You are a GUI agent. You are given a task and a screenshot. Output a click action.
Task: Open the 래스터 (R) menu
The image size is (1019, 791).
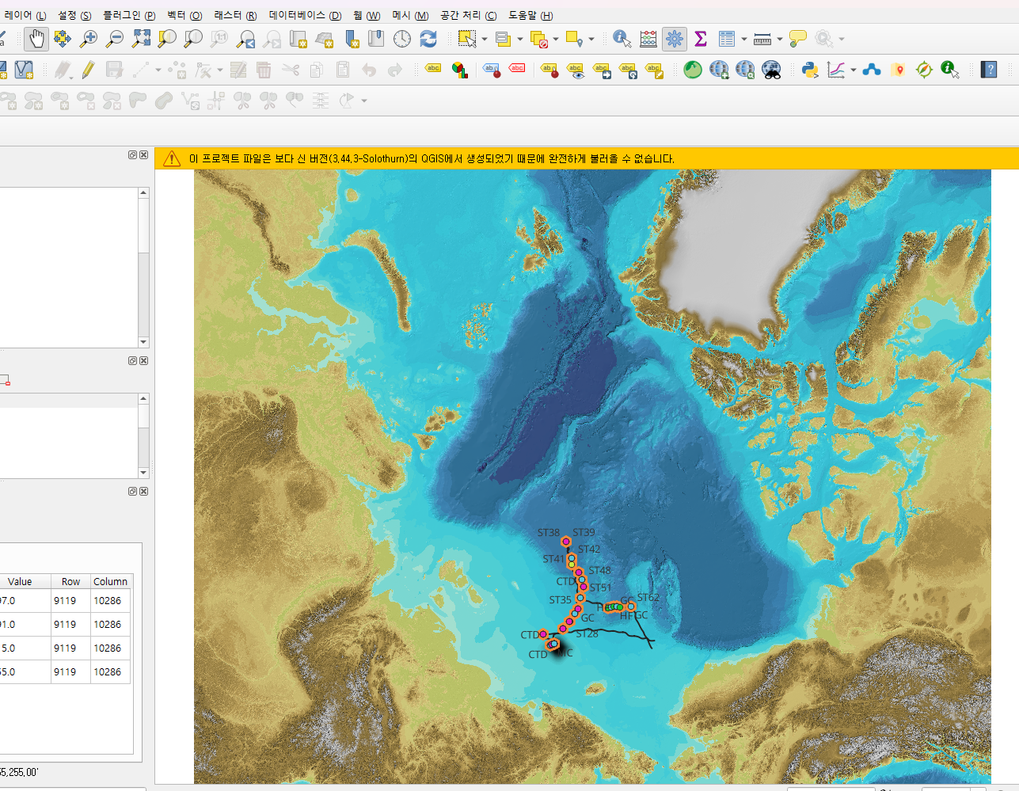(235, 15)
